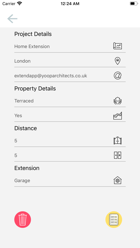This screenshot has width=140, height=248.
Task: Click the area chart icon beside Yes
Action: 117,115
